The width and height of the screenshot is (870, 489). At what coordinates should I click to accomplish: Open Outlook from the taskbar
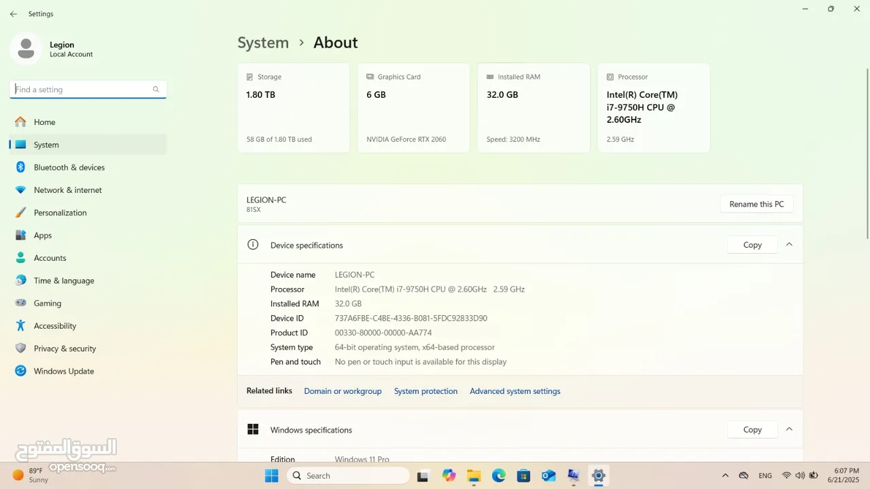point(549,475)
